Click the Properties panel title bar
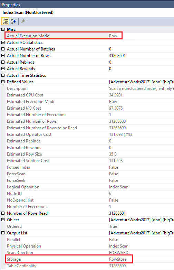The image size is (174, 270). tap(87, 4)
